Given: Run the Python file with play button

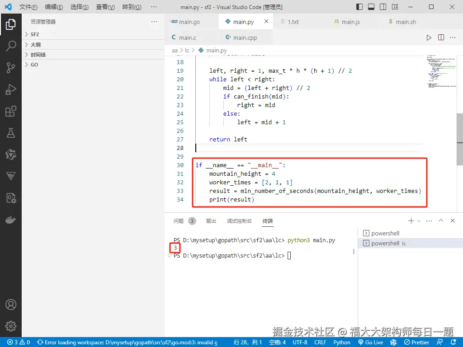Looking at the screenshot, I should pos(429,38).
